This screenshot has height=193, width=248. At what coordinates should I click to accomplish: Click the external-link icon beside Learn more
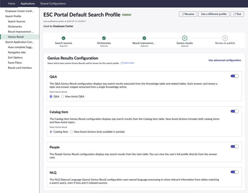(122, 63)
